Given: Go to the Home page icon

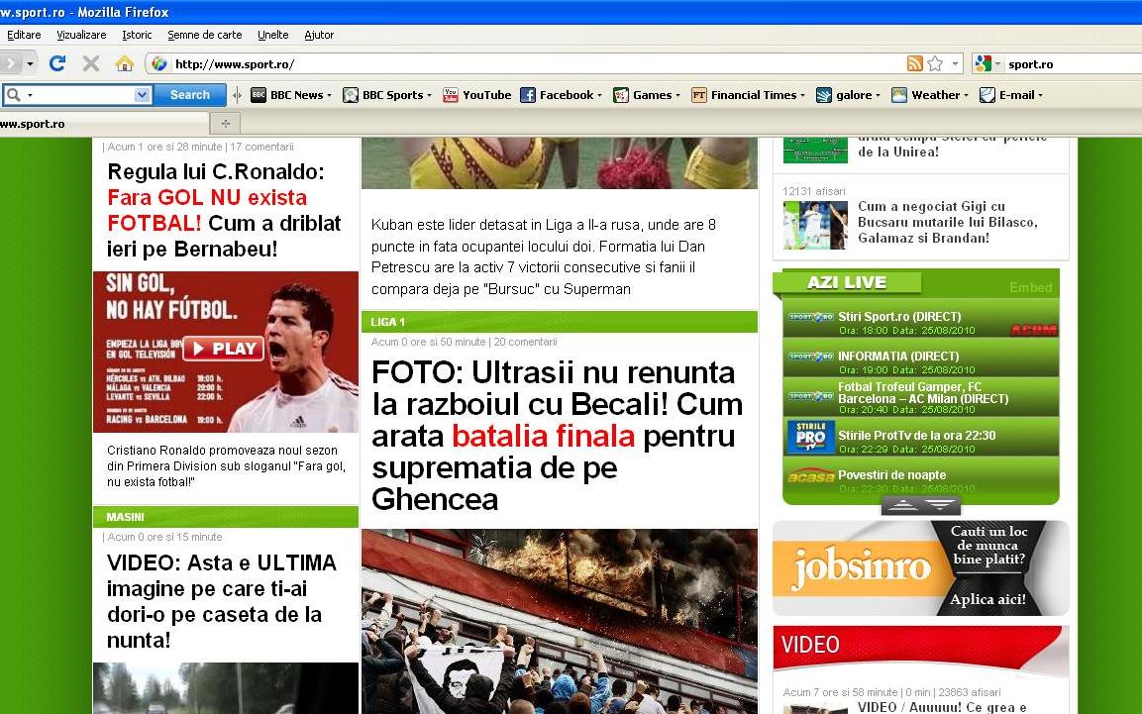Looking at the screenshot, I should tap(124, 63).
